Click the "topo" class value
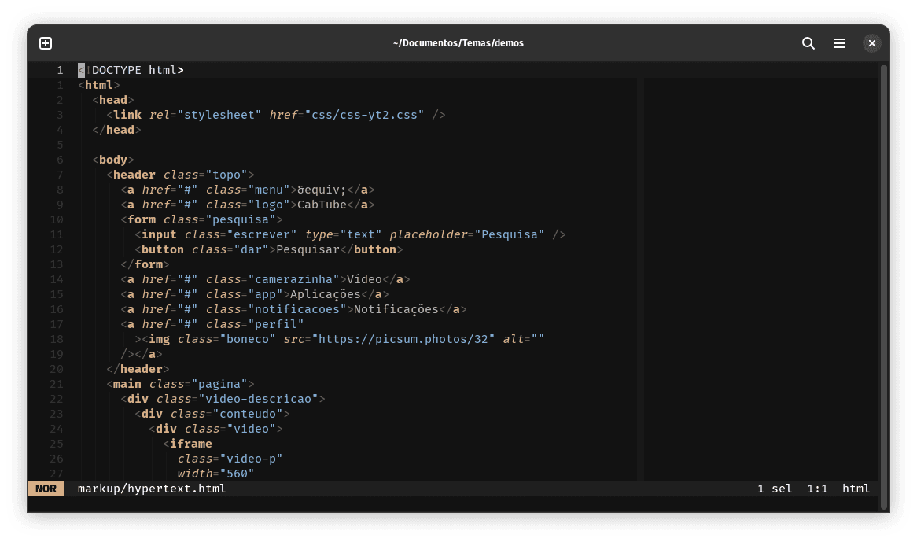 point(226,175)
